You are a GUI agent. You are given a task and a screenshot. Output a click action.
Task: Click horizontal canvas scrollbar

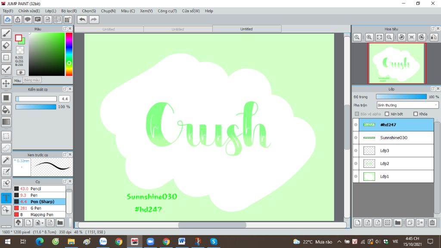coord(212,225)
